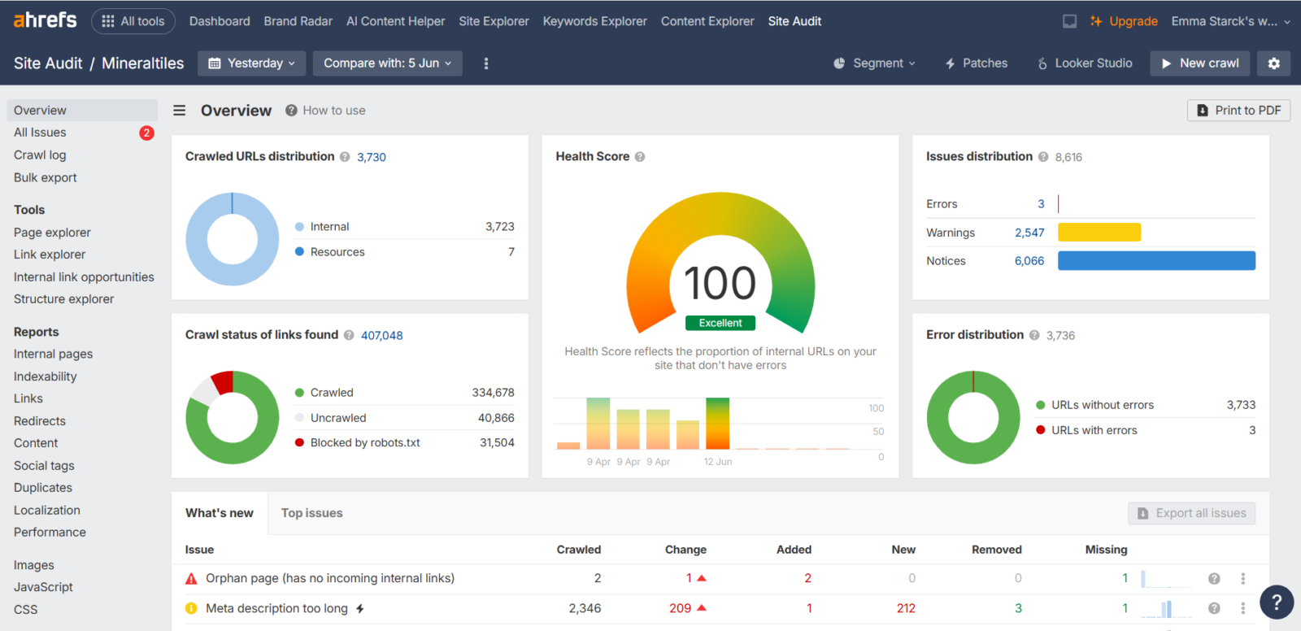Open Brand Radar
1301x631 pixels.
[298, 21]
